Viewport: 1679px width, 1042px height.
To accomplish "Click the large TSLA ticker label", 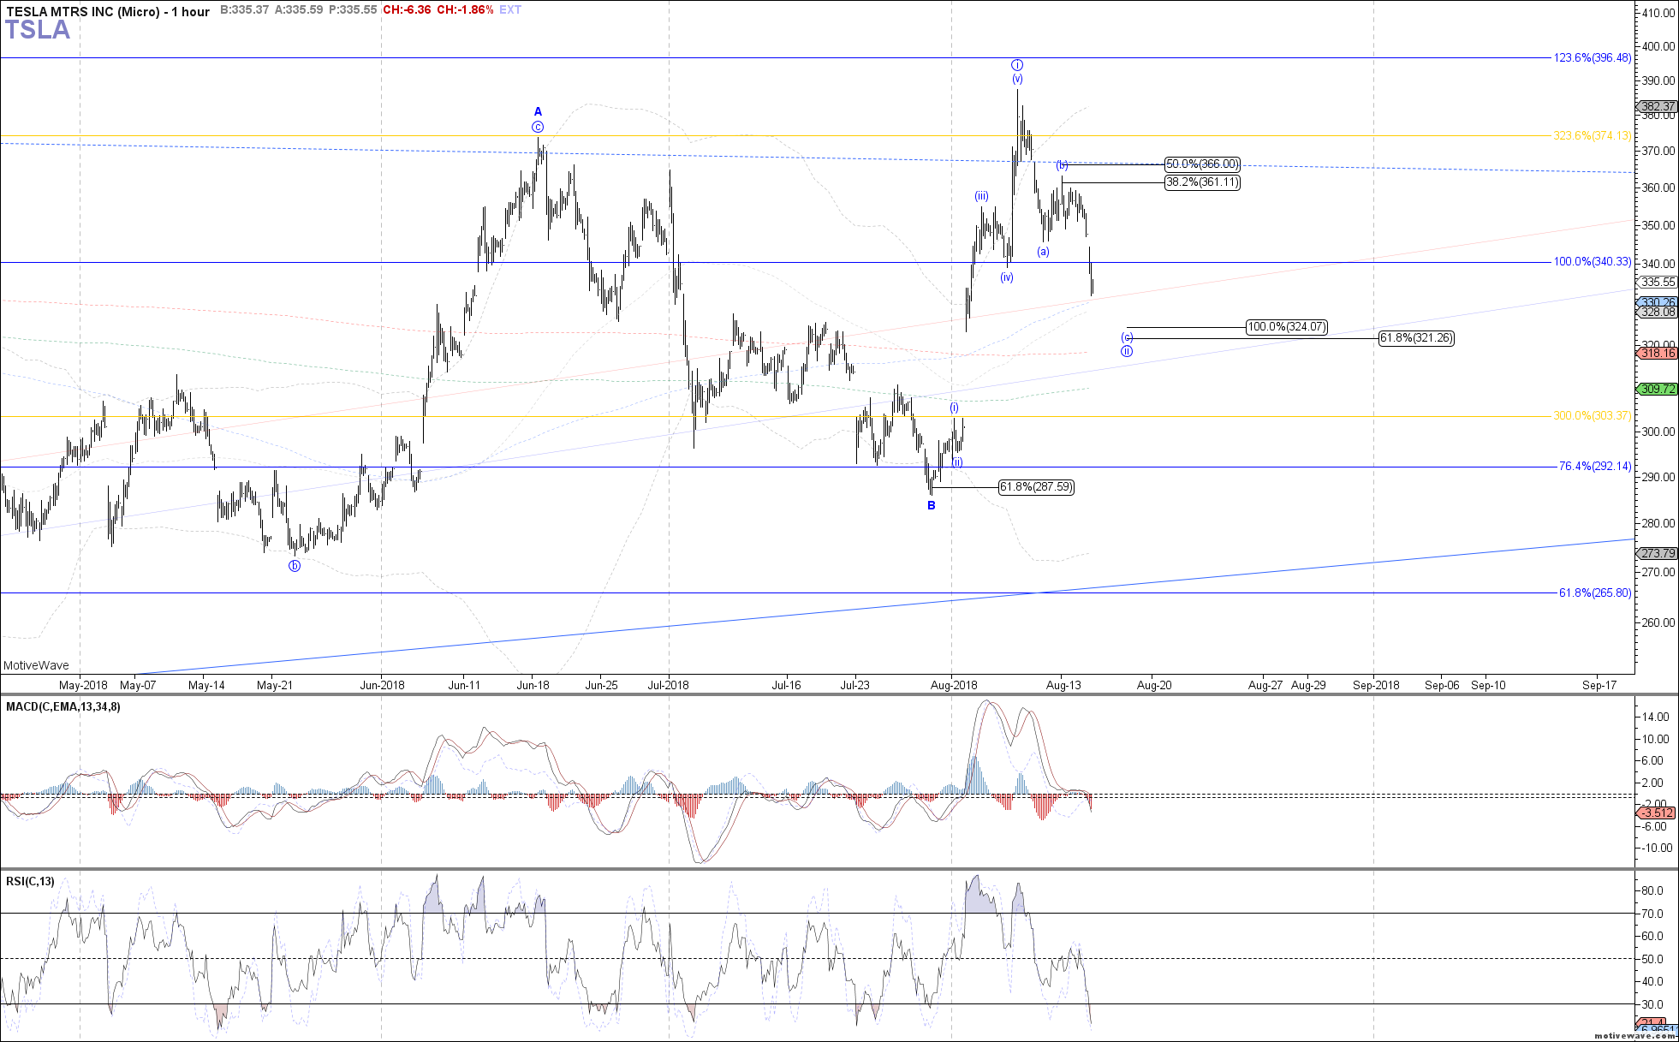I will coord(38,30).
